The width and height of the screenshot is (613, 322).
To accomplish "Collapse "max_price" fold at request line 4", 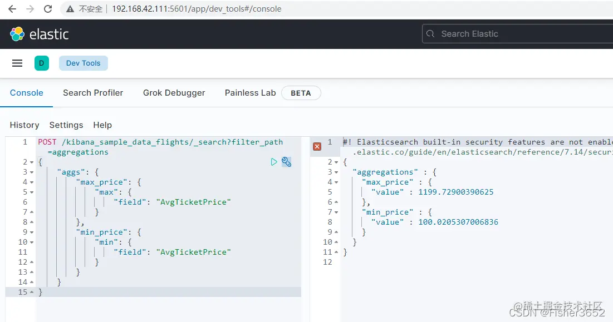I will pos(32,182).
